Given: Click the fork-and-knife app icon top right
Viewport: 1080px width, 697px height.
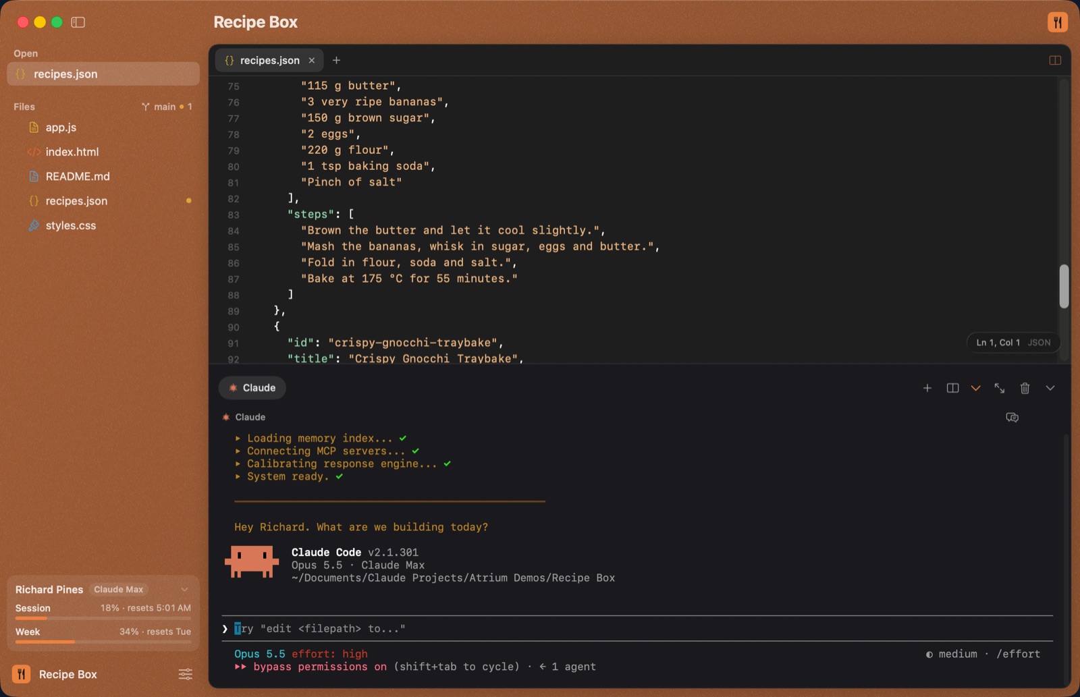Looking at the screenshot, I should pos(1058,22).
